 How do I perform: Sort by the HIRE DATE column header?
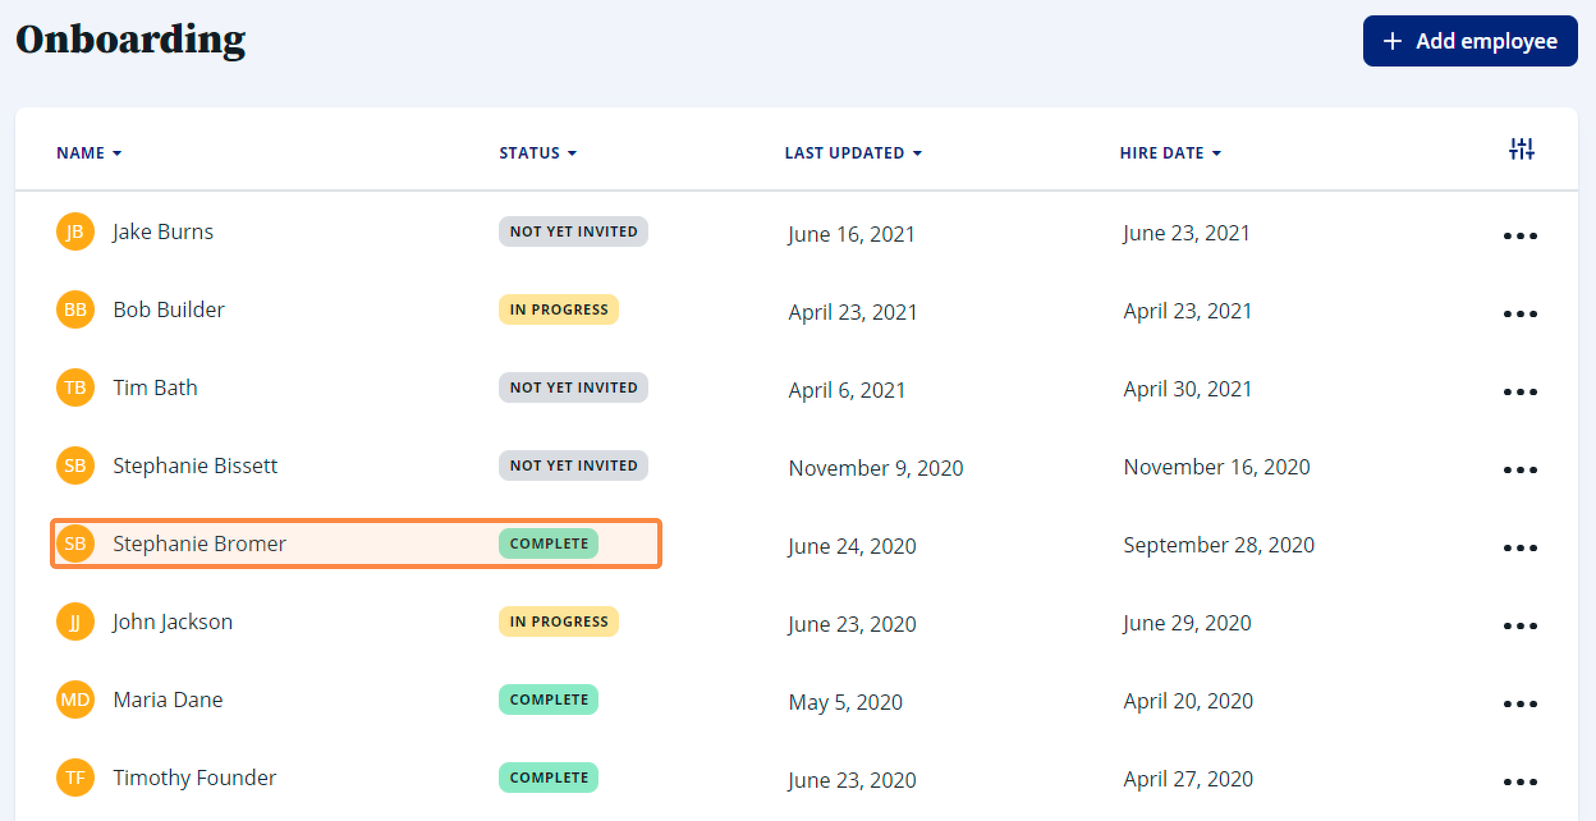(1170, 153)
